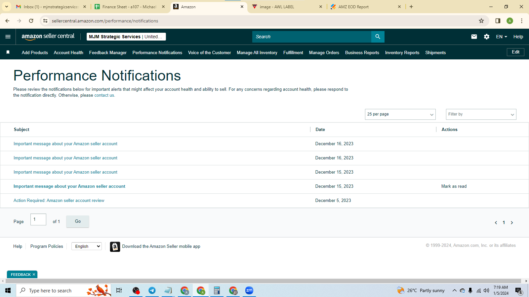Open Calculator from the taskbar

click(x=217, y=290)
